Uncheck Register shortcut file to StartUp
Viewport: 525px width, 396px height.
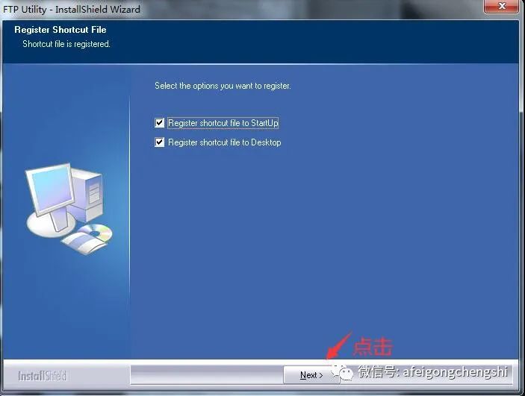[159, 123]
